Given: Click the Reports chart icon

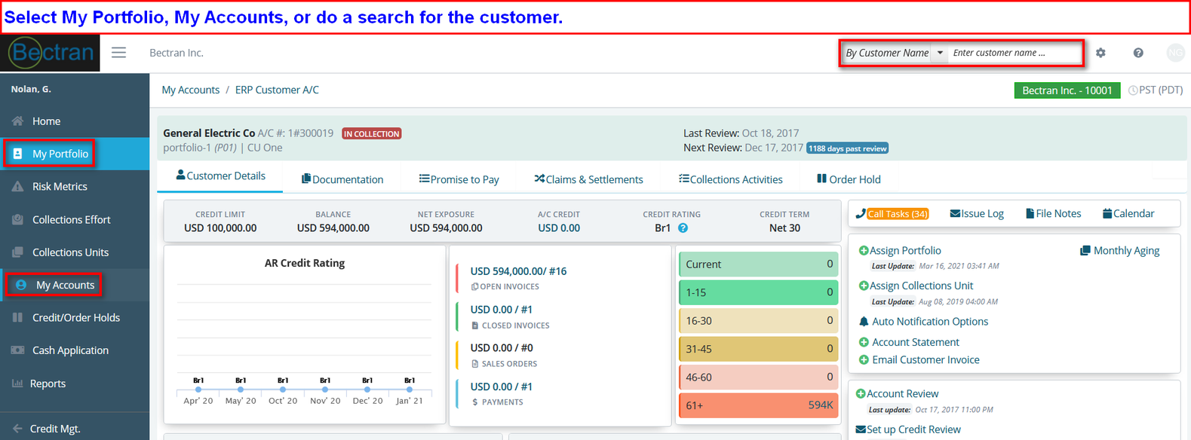Looking at the screenshot, I should pos(17,383).
